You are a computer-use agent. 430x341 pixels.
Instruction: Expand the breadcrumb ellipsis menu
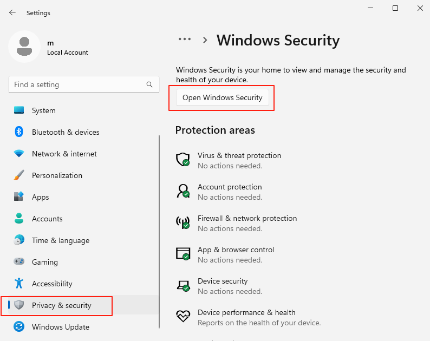pyautogui.click(x=185, y=40)
